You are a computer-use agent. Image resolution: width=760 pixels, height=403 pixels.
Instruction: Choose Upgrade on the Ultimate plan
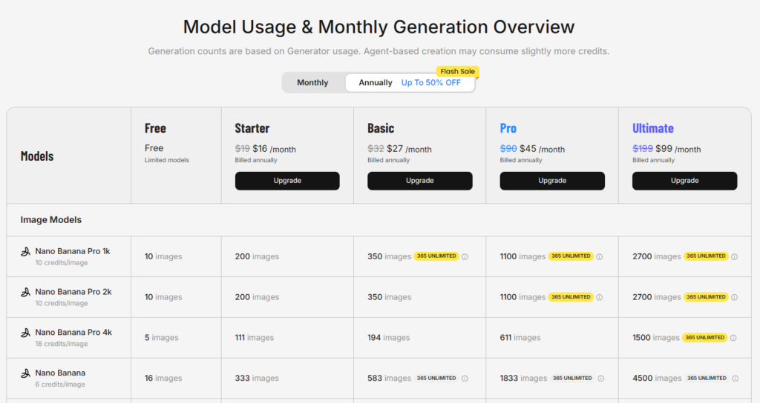684,181
